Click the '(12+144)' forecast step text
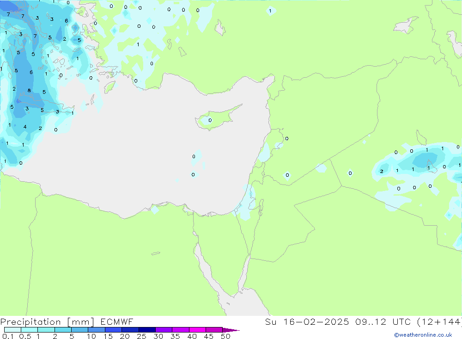The width and height of the screenshot is (462, 339). click(x=439, y=321)
